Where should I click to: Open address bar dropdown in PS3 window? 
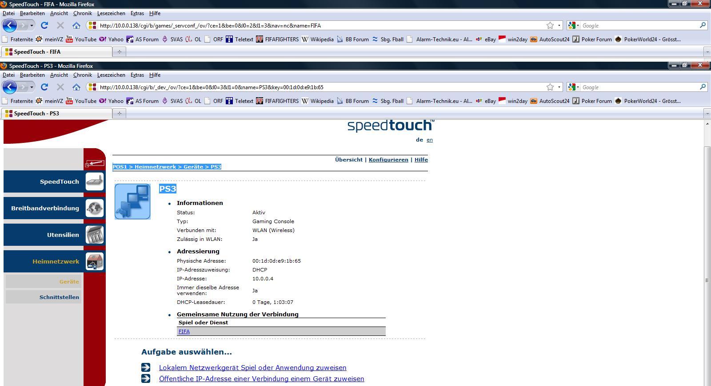click(x=559, y=87)
